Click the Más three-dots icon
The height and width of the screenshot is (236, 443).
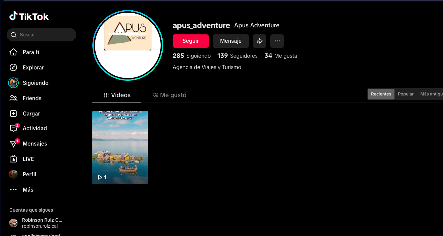point(13,190)
